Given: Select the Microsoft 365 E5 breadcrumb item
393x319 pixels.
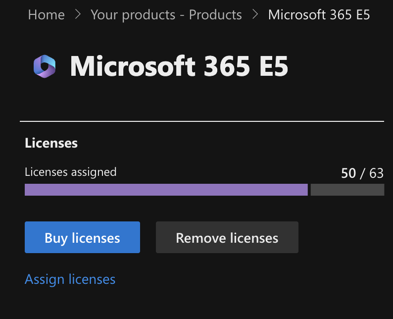Looking at the screenshot, I should [319, 15].
